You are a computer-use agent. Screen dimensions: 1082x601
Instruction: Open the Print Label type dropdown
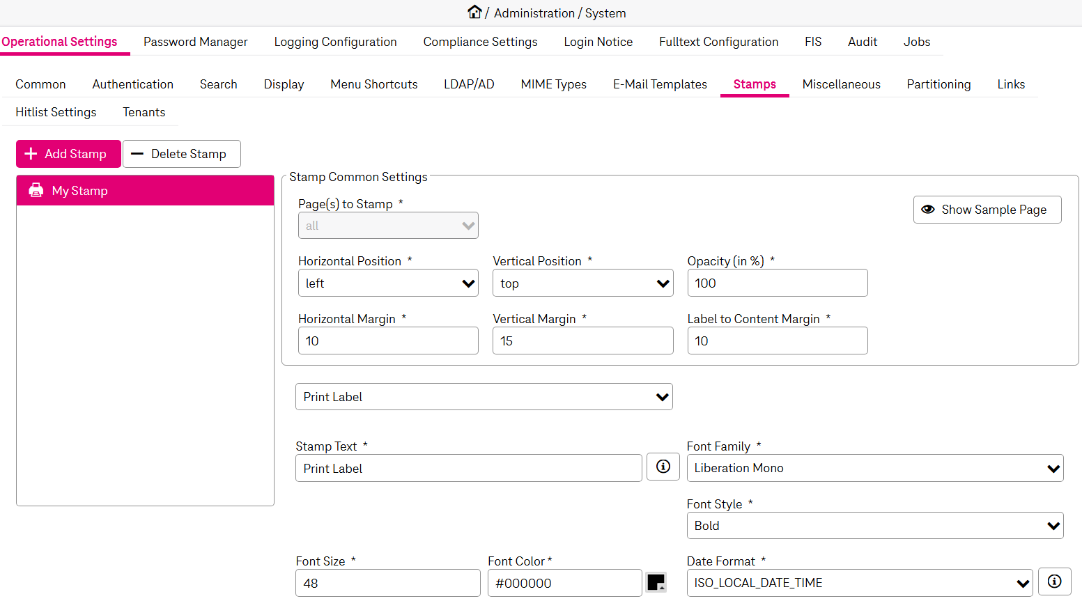(x=484, y=397)
